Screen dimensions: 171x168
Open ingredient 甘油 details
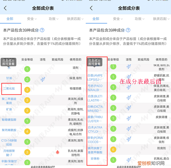click(9, 78)
